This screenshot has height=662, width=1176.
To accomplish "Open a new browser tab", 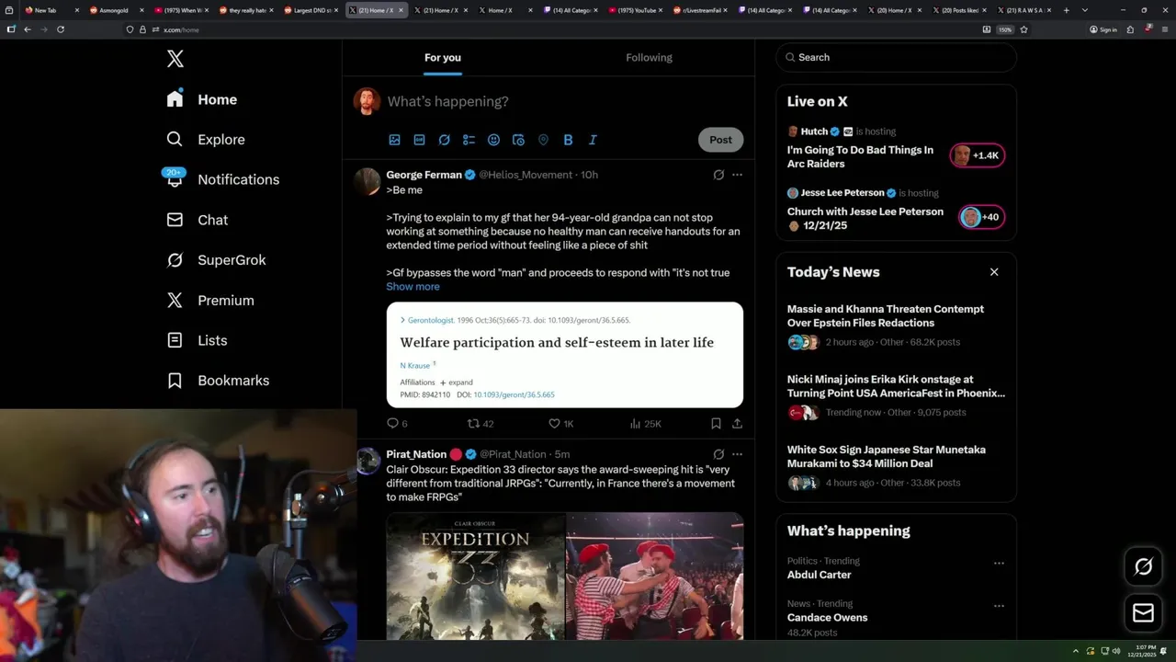I will point(1066,10).
